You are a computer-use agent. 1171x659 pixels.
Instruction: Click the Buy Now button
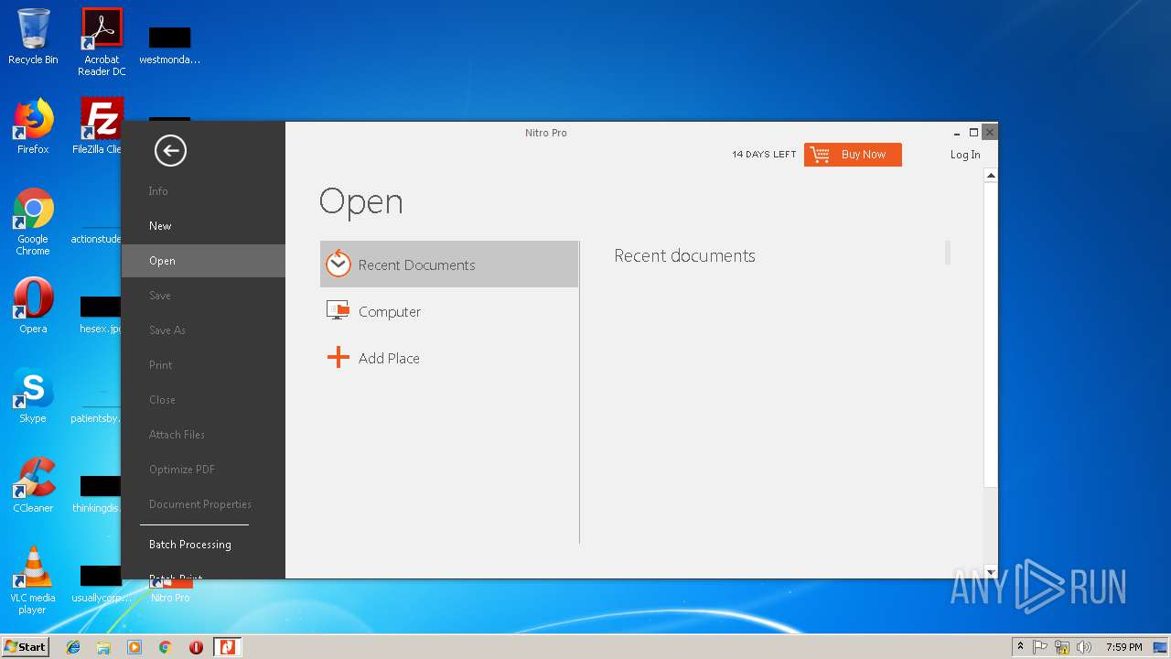[x=853, y=155]
